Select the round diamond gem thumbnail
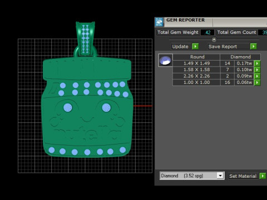This screenshot has width=267, height=200. tap(166, 60)
